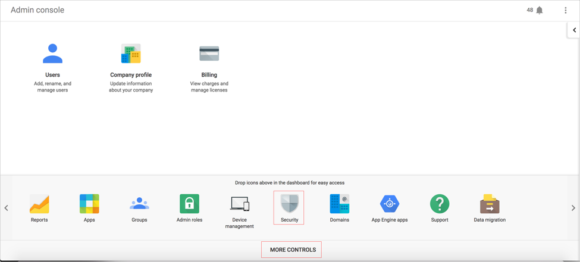Open the Domains icon
Image resolution: width=580 pixels, height=262 pixels.
[340, 204]
